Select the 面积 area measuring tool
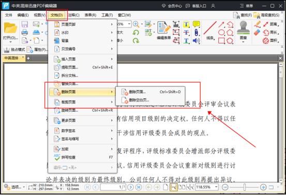Image resolution: width=286 pixels, height=195 pixels. point(271,40)
